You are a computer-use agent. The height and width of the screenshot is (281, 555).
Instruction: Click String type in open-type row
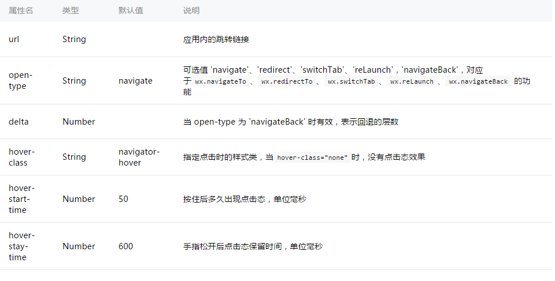pyautogui.click(x=74, y=81)
